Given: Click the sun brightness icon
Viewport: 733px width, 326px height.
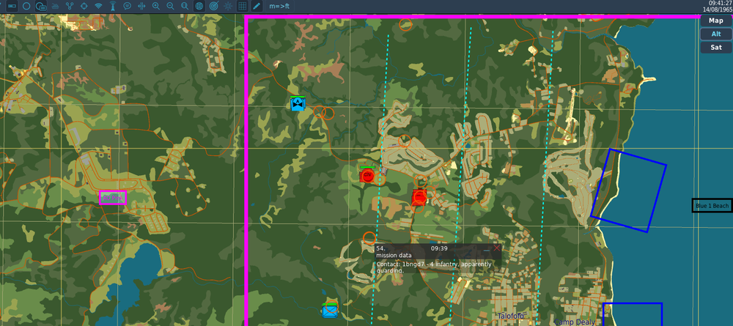Looking at the screenshot, I should pyautogui.click(x=228, y=7).
